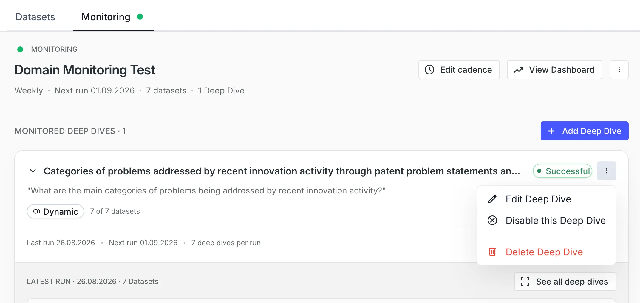Click the deep dive card kebab menu
The image size is (640, 303).
(607, 171)
